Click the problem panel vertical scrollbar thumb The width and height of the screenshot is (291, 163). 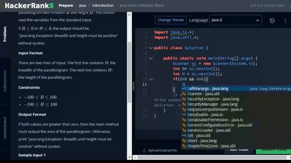(129, 72)
